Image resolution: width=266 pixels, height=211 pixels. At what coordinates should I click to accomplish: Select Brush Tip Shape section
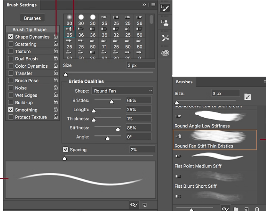(x=33, y=29)
